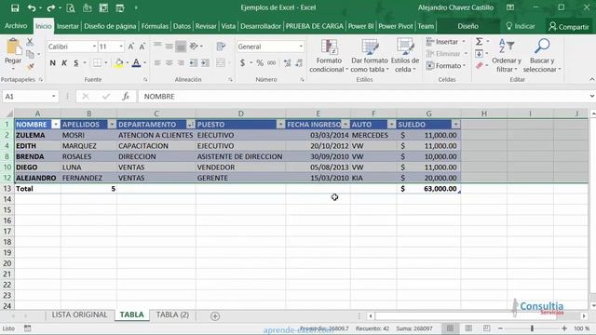596x335 pixels.
Task: Toggle italic (K) formatting
Action: pos(64,62)
